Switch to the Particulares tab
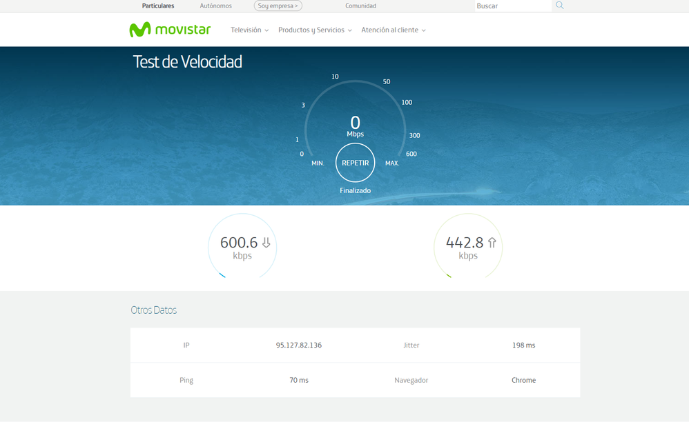 pos(158,6)
